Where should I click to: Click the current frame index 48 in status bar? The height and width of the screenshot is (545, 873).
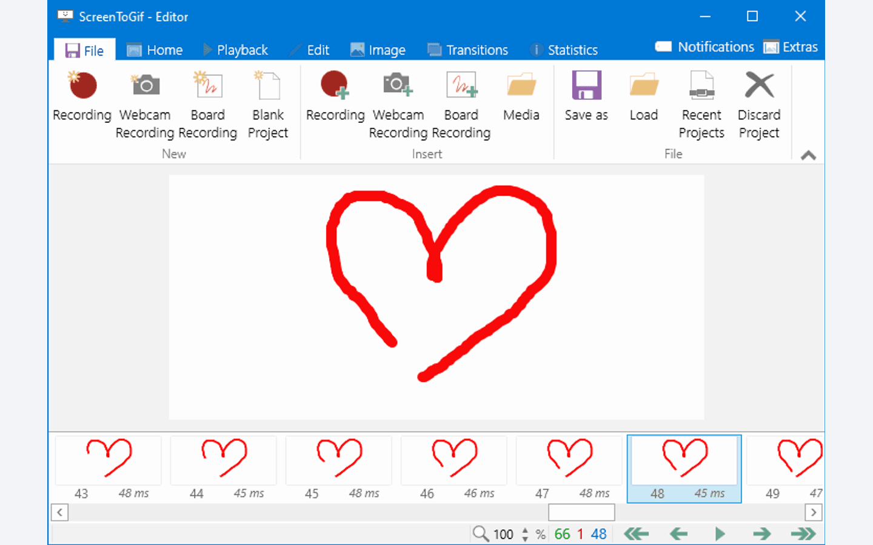pyautogui.click(x=599, y=534)
